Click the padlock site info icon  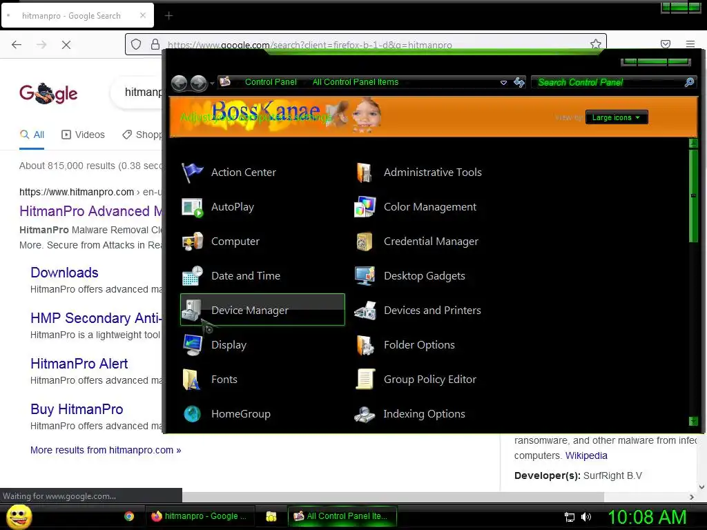[155, 44]
